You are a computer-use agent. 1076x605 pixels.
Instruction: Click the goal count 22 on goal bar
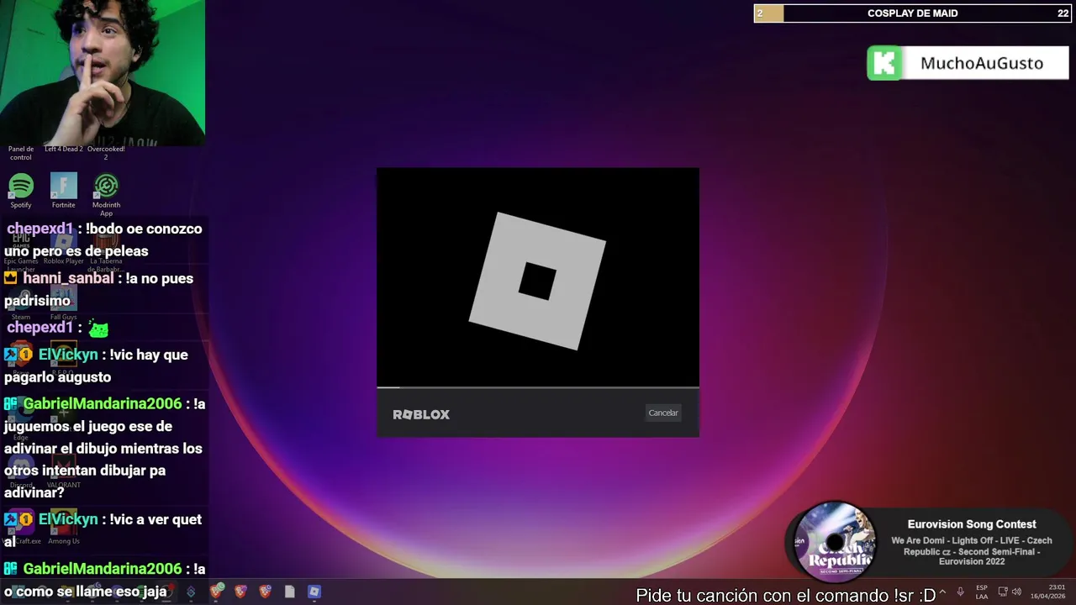pos(1063,13)
